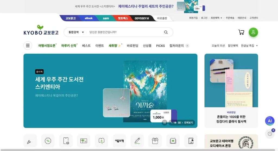
Task: Select the eBook service tab
Action: (x=89, y=18)
